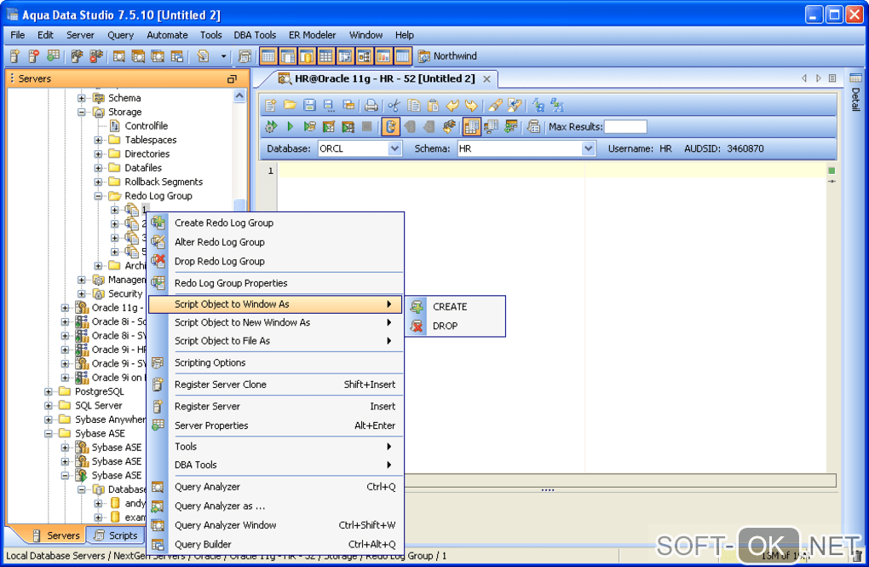The image size is (869, 567).
Task: Click the Query Analyzer icon in main toolbar
Action: 118,56
